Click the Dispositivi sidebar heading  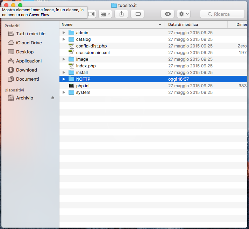(14, 90)
